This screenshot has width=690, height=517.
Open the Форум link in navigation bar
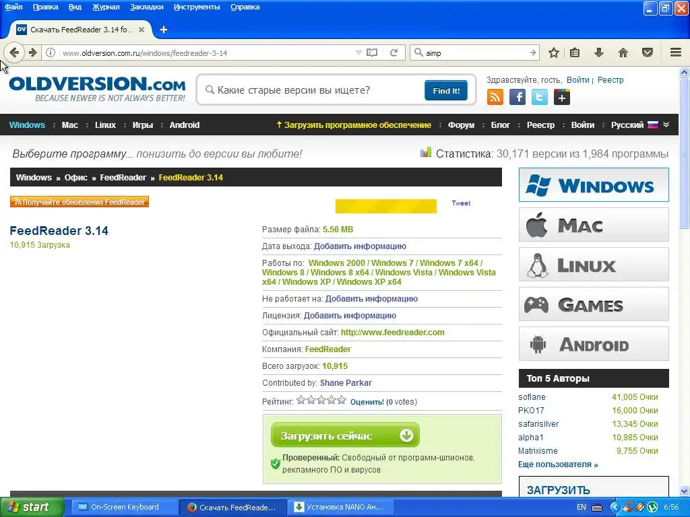(461, 125)
